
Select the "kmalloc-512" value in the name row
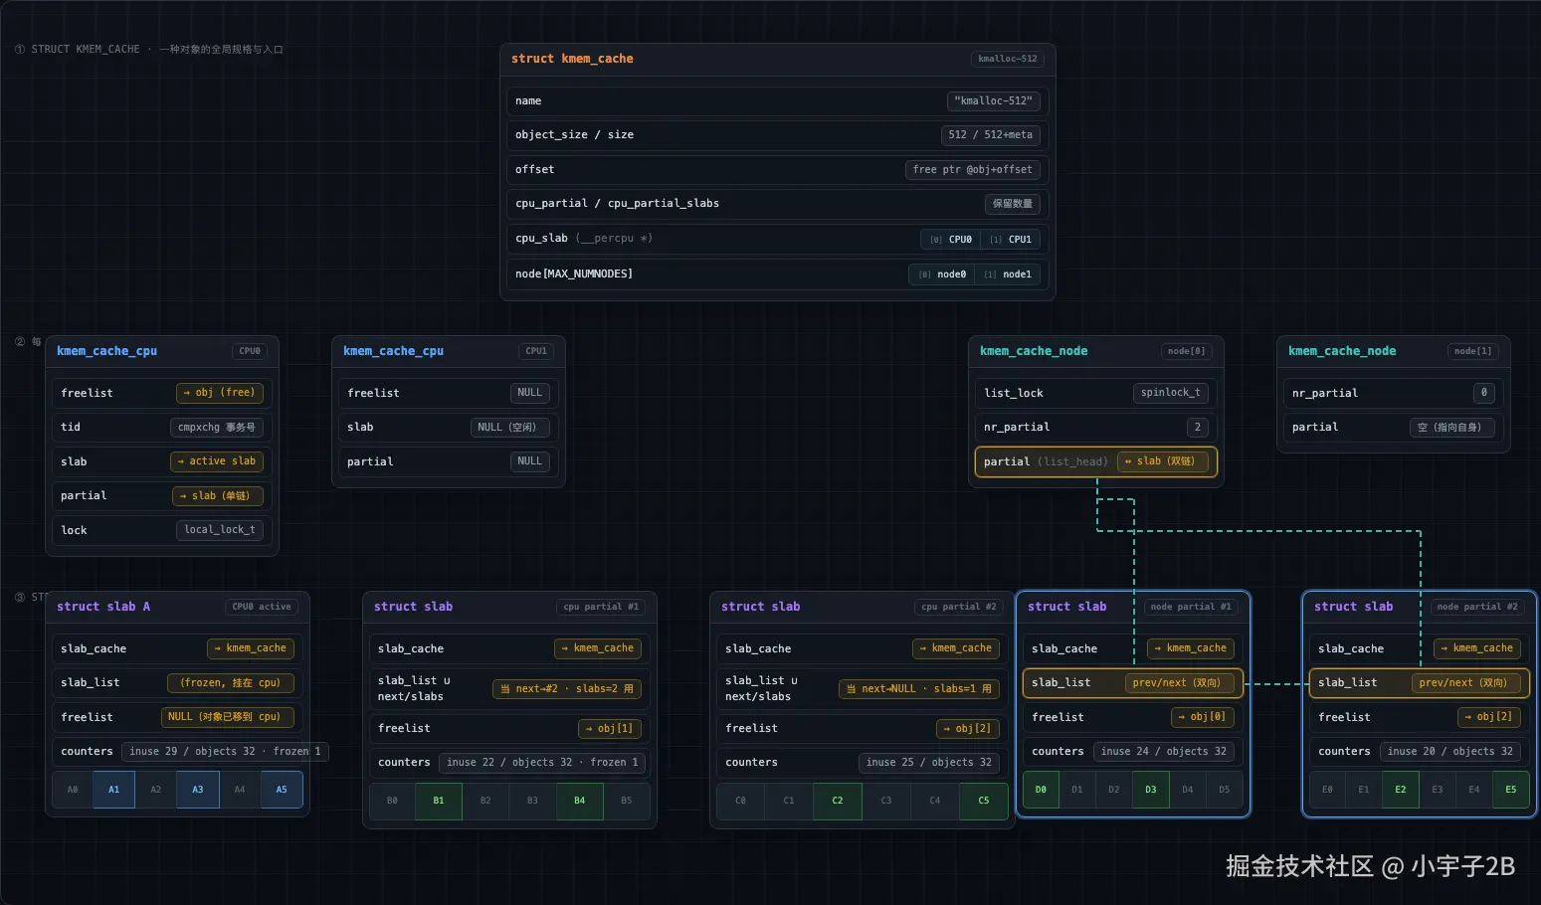click(994, 100)
